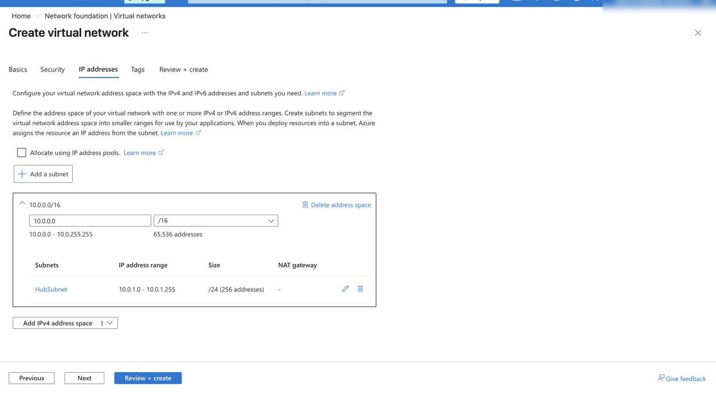Click the plus icon on Add a subnet
This screenshot has width=716, height=394.
(22, 174)
